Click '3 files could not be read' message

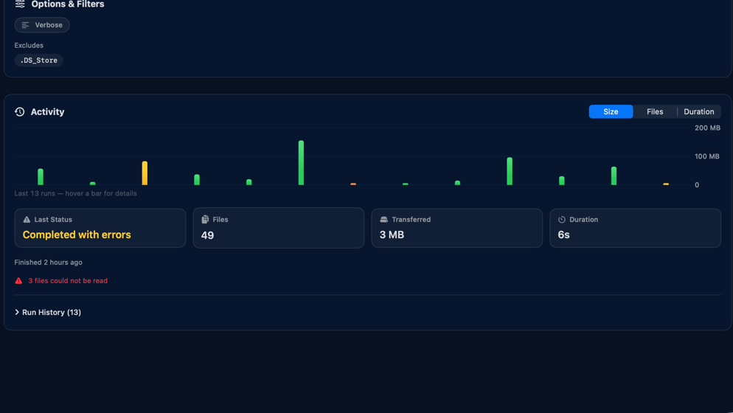(68, 281)
